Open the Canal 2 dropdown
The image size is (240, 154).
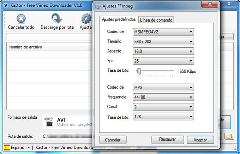163,107
